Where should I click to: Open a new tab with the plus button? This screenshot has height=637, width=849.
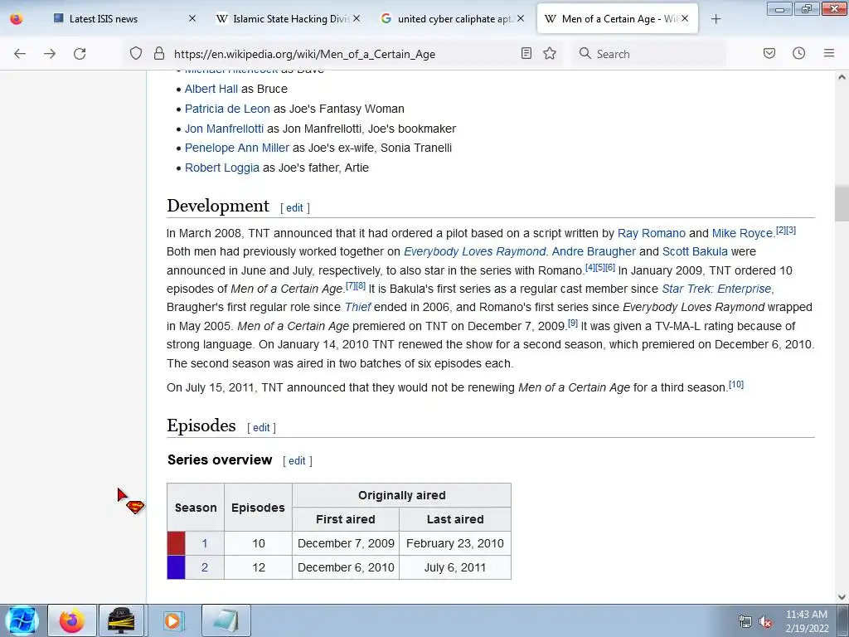tap(716, 19)
